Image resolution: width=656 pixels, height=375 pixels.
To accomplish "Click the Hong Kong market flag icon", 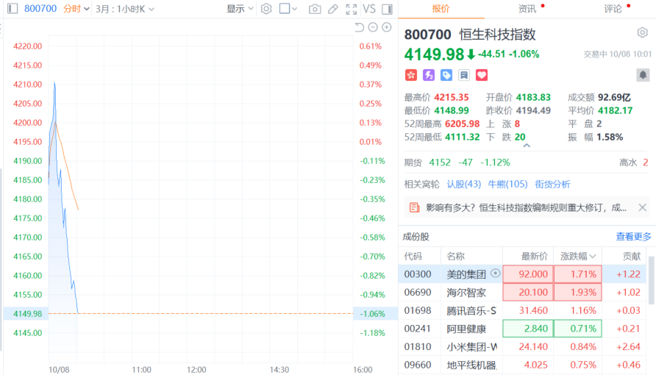I will click(411, 75).
